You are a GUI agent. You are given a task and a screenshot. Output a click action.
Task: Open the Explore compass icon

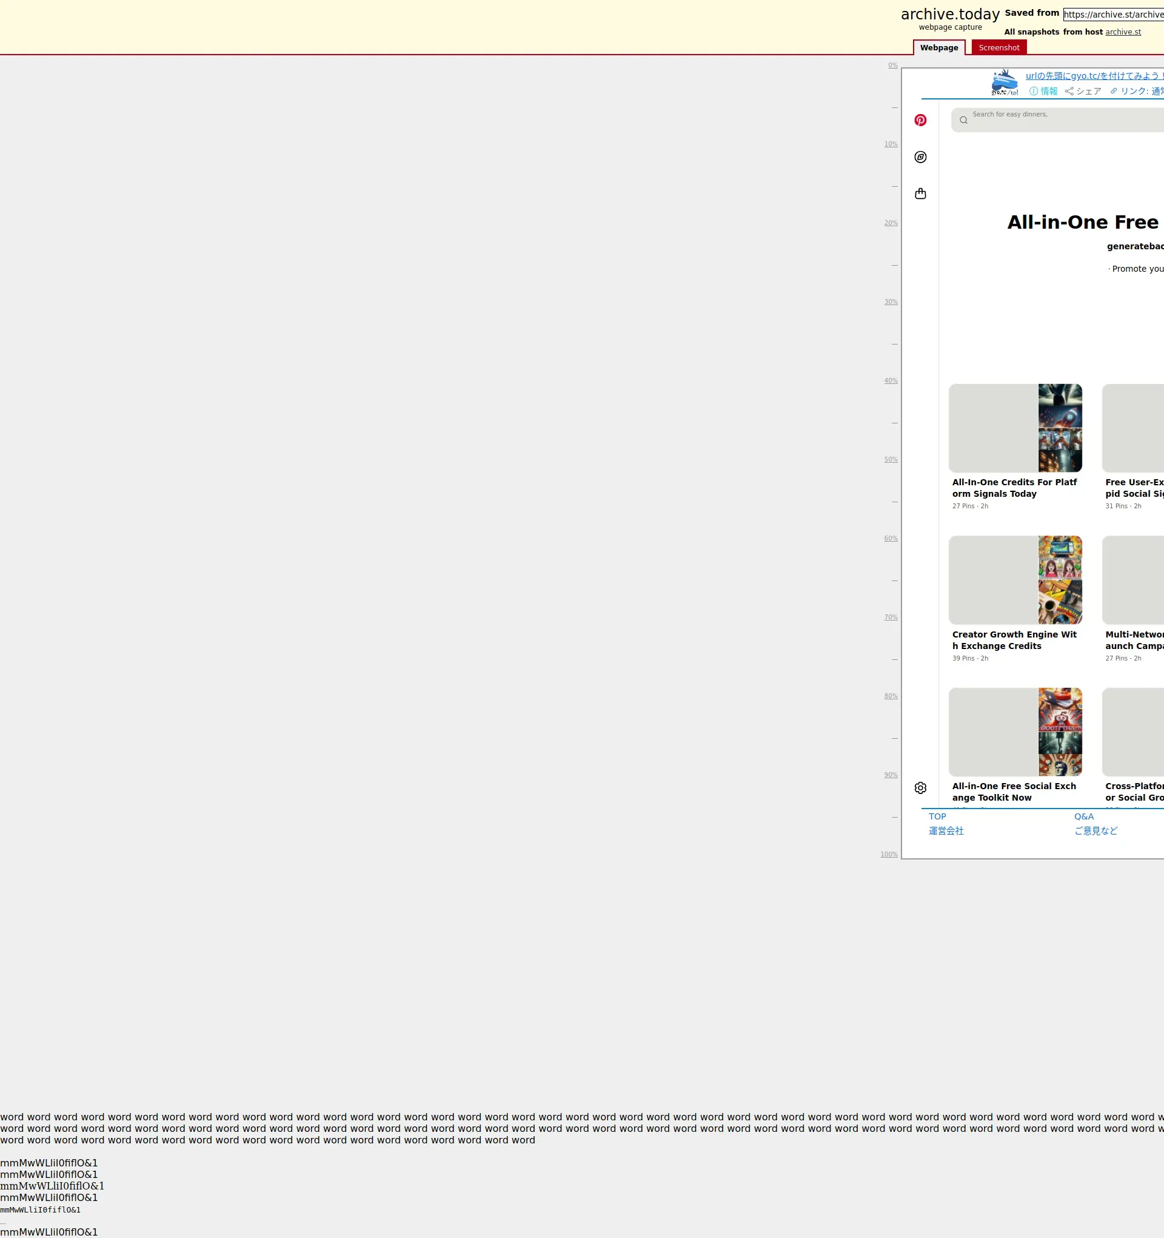pos(920,157)
